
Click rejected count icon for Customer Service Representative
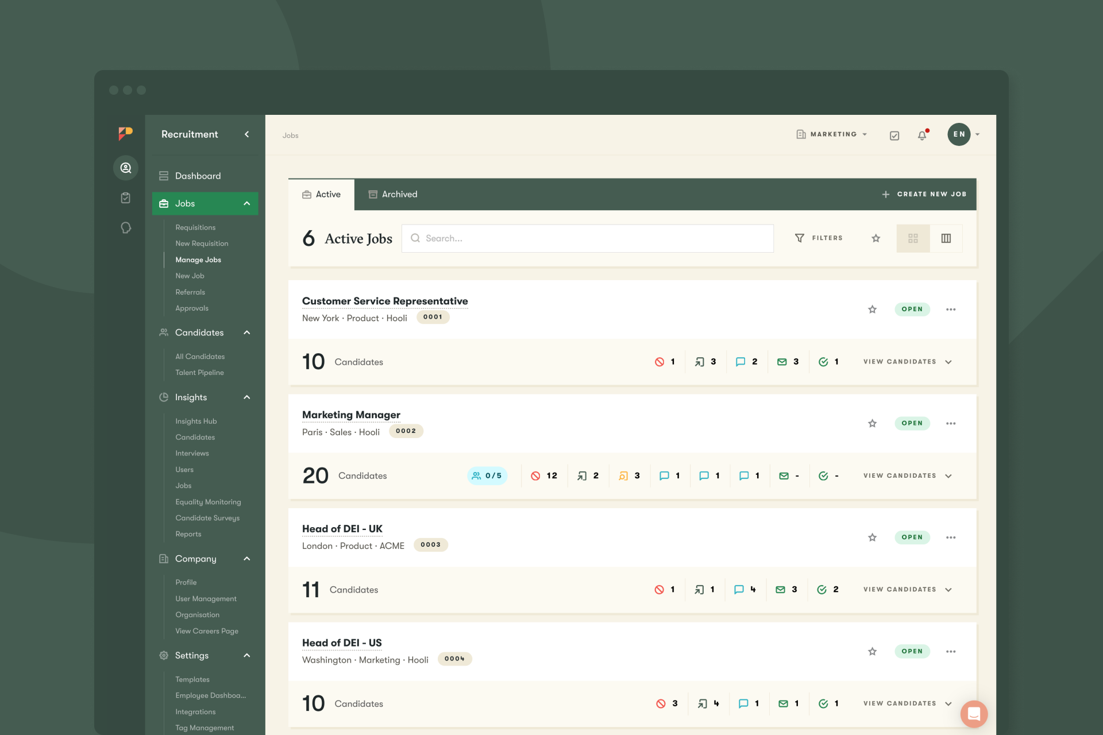pyautogui.click(x=660, y=362)
